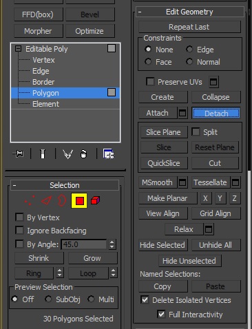Click gray square on Polygon row
The height and width of the screenshot is (329, 252).
112,92
